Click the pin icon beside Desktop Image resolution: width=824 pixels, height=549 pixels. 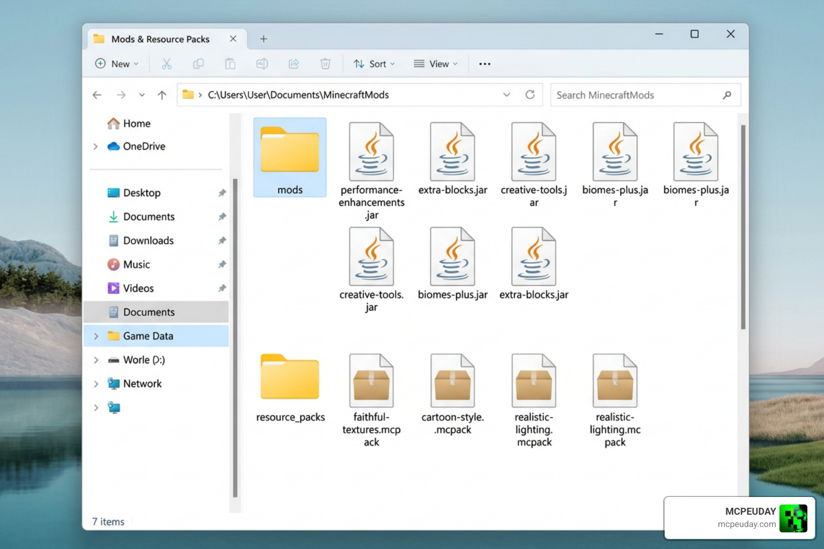(x=222, y=193)
